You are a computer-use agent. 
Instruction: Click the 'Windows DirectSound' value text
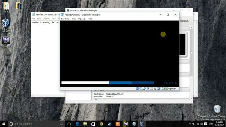click(x=114, y=94)
